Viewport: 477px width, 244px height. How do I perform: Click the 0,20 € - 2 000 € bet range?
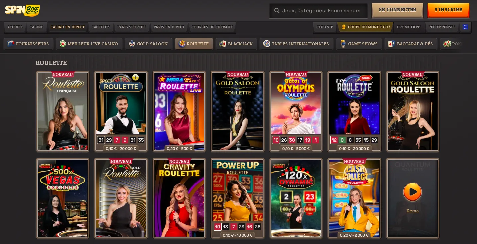click(x=354, y=235)
